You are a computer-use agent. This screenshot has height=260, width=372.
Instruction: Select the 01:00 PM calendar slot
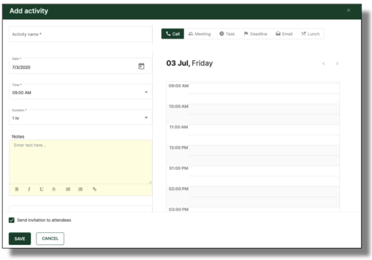pos(264,176)
